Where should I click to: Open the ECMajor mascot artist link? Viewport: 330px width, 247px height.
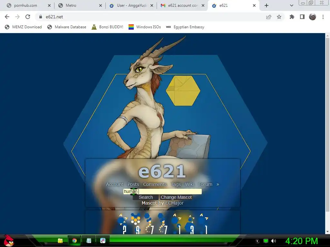(x=174, y=203)
